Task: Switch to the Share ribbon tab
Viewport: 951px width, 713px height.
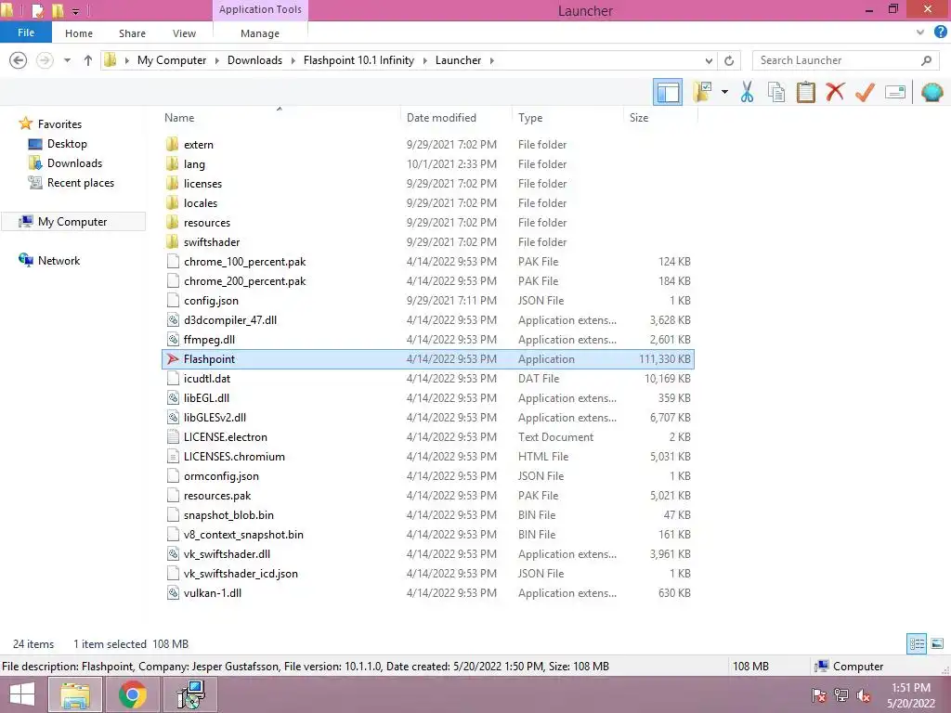Action: pyautogui.click(x=132, y=33)
